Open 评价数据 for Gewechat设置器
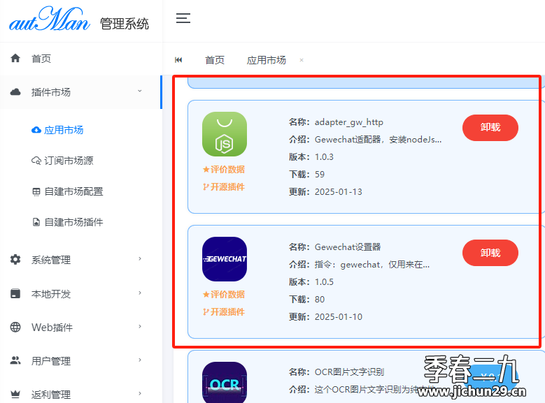The width and height of the screenshot is (545, 403). click(224, 294)
